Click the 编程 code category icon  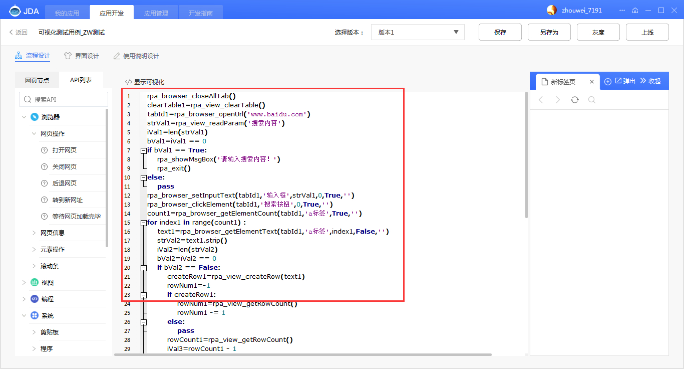click(34, 299)
